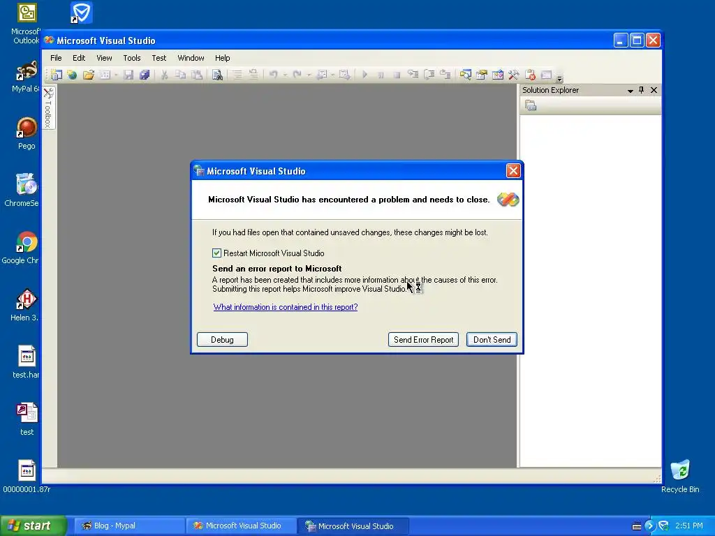Click the taskbar clock showing 2:51 PM
This screenshot has width=715, height=536.
[x=689, y=526]
